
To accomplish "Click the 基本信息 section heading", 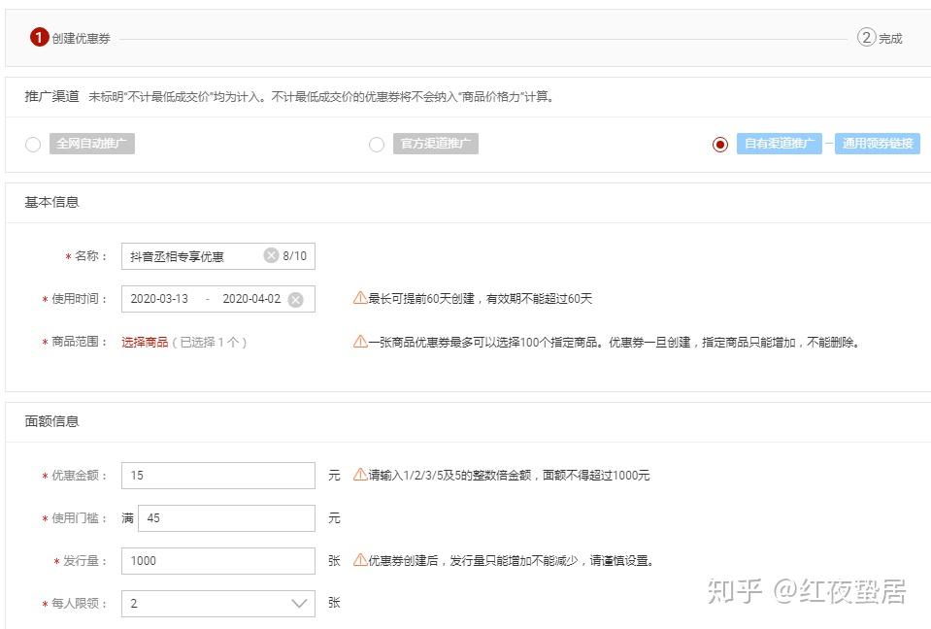I will click(x=51, y=202).
